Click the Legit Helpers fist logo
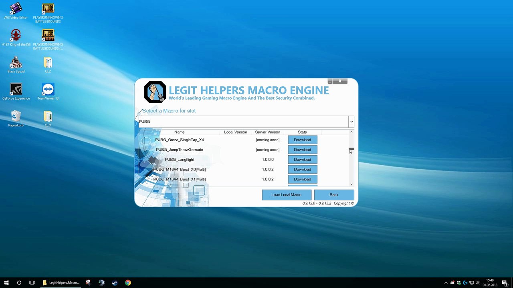Image resolution: width=513 pixels, height=288 pixels. coord(155,92)
